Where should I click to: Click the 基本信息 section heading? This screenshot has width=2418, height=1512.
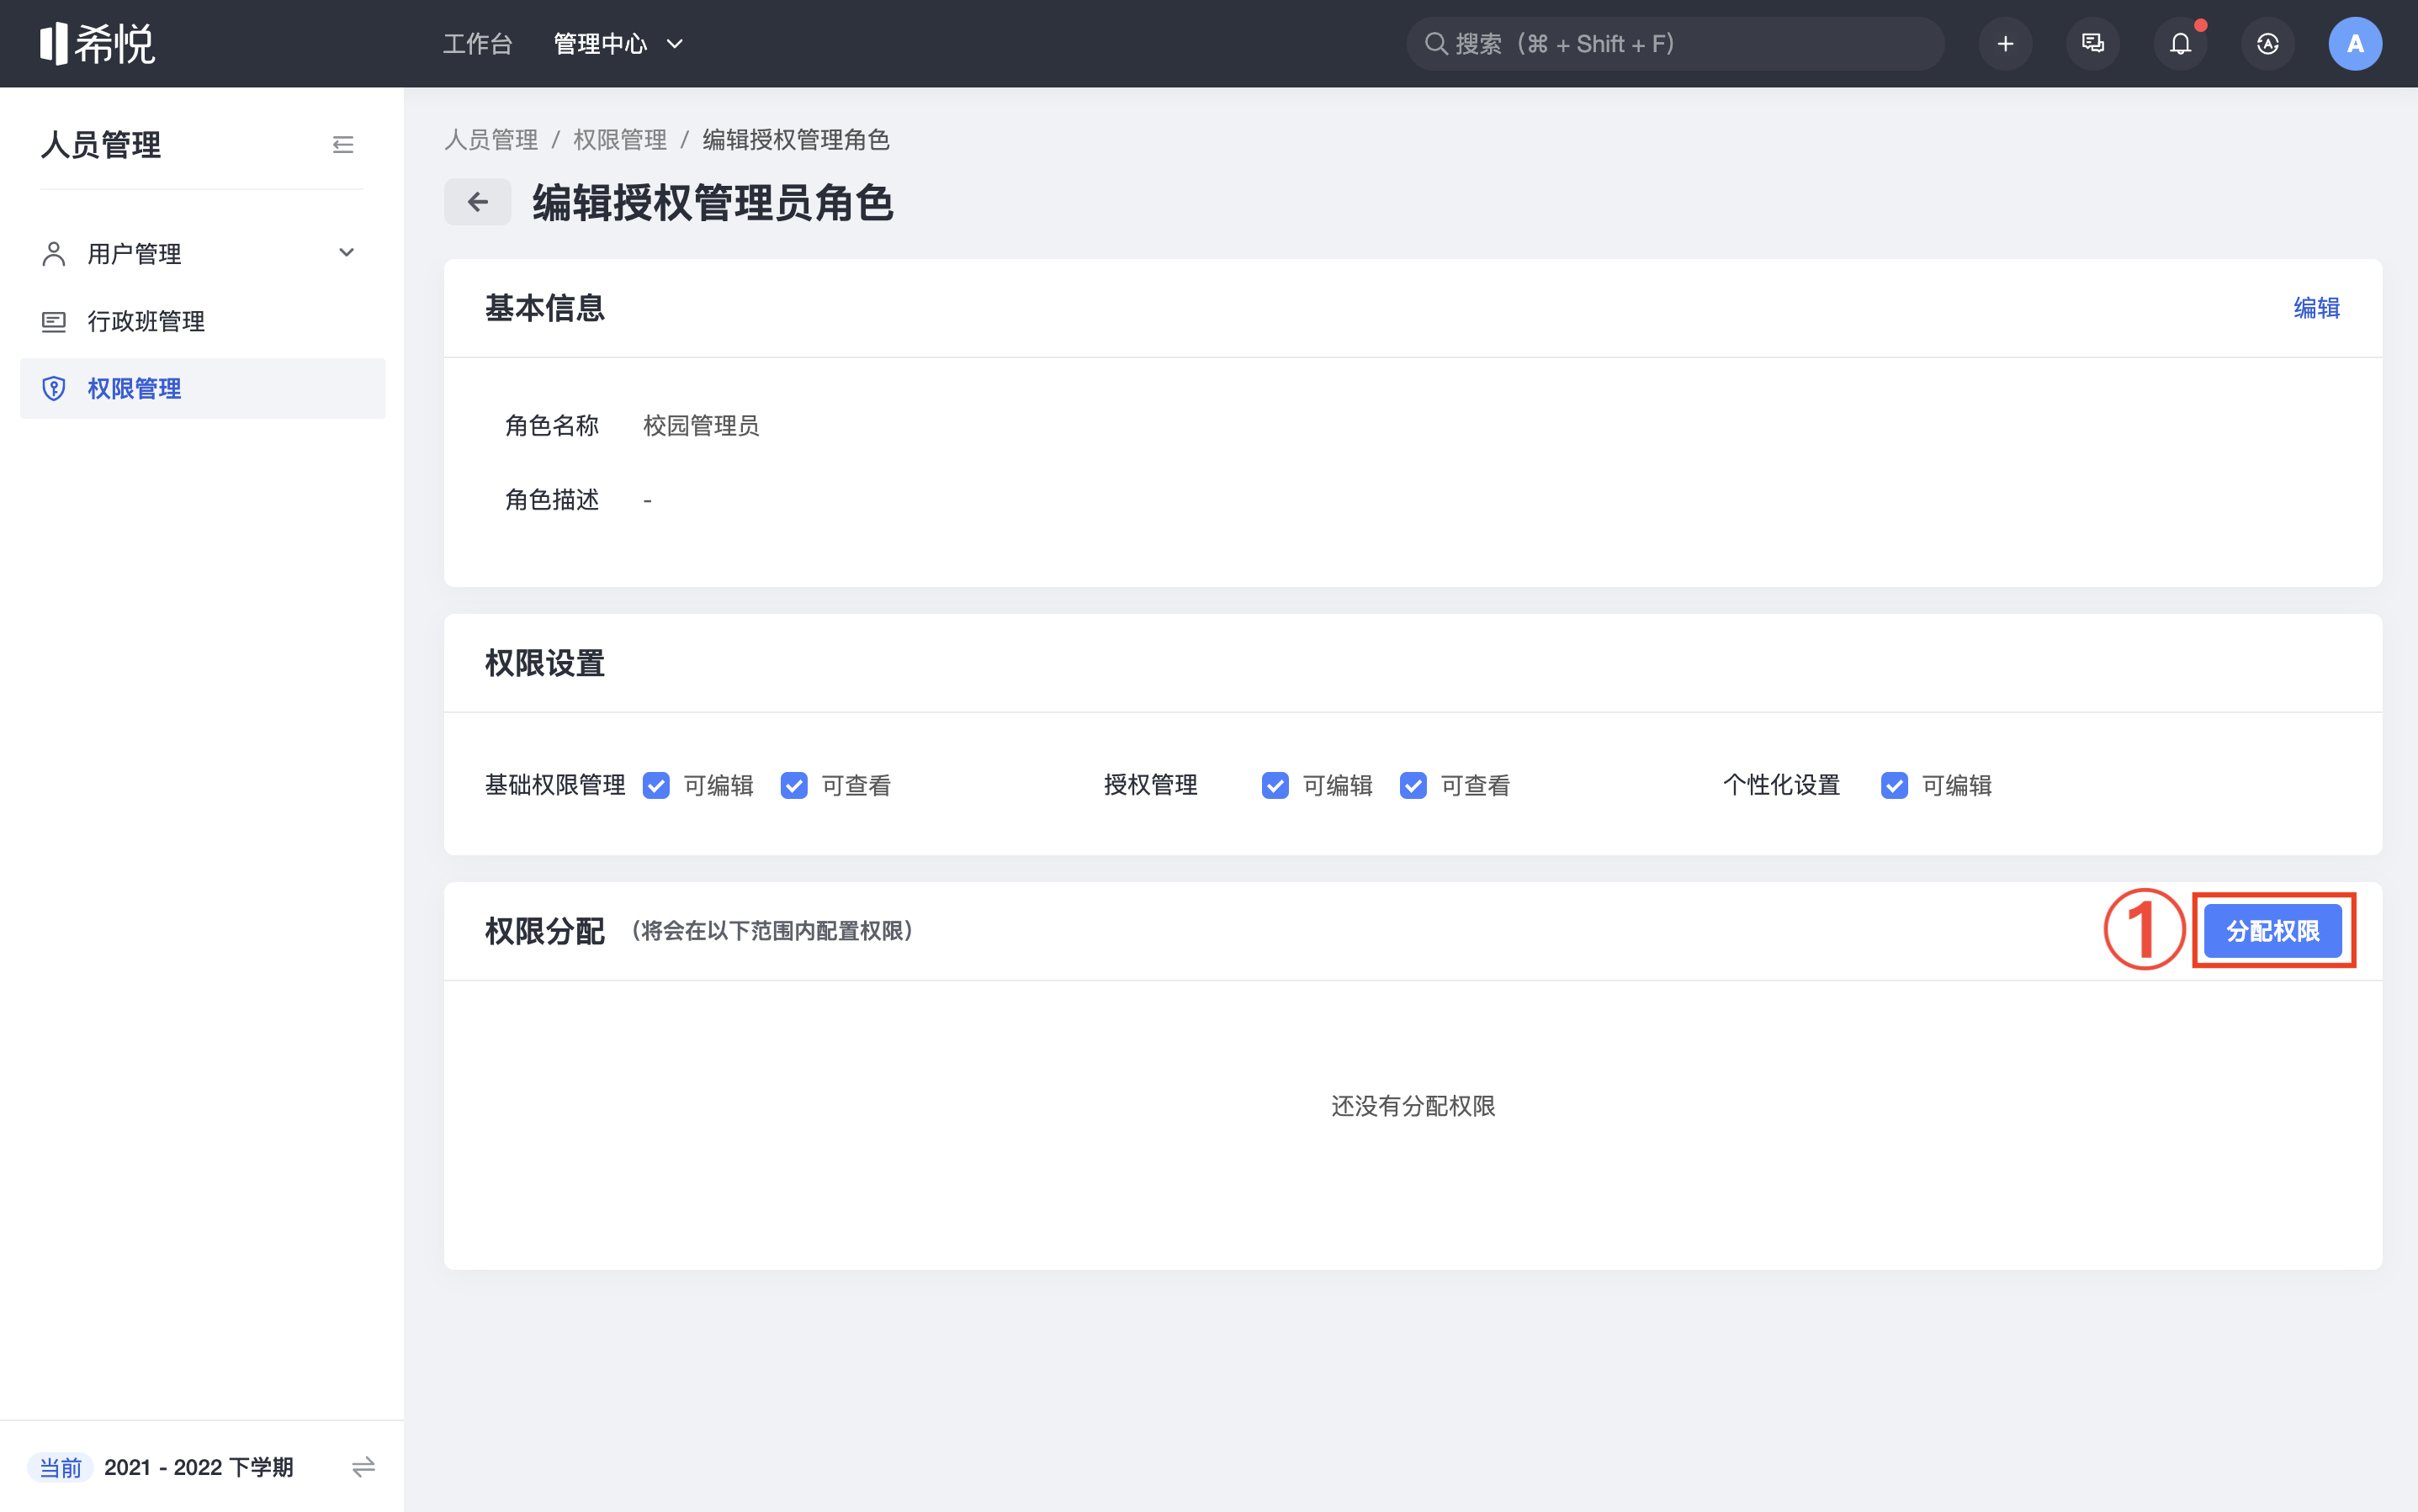(x=544, y=308)
